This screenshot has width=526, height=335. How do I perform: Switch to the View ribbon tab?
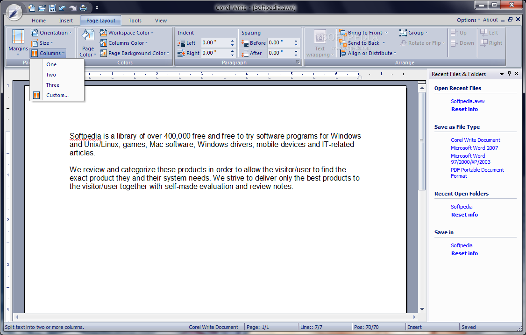click(161, 21)
